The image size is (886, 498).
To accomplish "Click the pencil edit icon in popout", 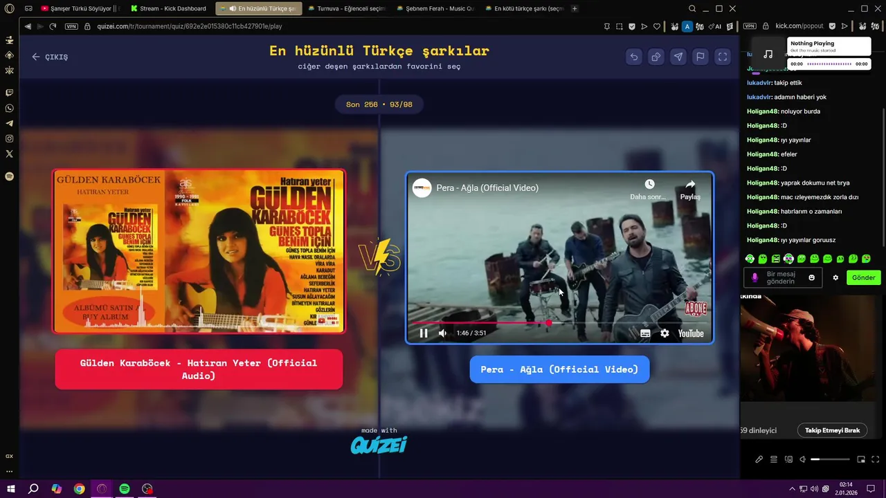I will tap(759, 459).
